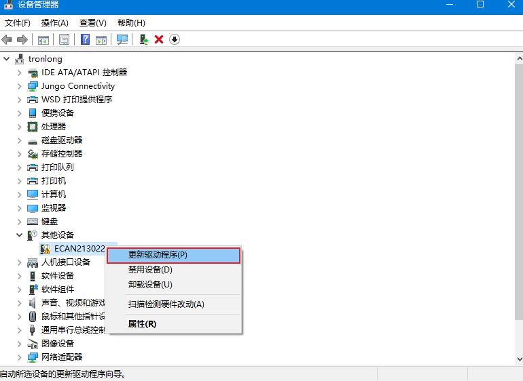The height and width of the screenshot is (381, 523).
Task: Click the 人机接口设备 icon
Action: pos(33,263)
